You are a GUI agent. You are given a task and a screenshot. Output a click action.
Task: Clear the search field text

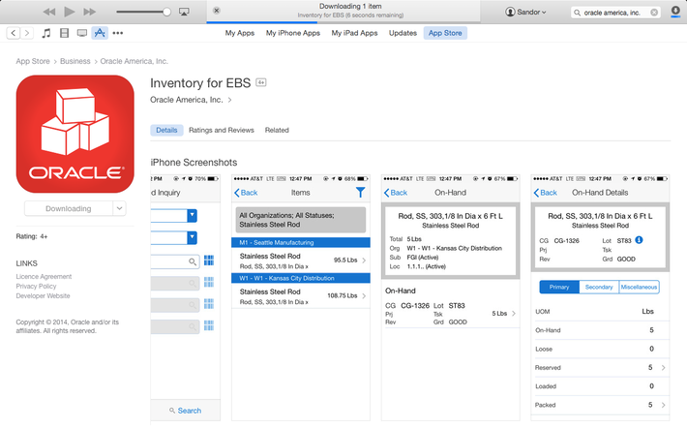pos(654,13)
